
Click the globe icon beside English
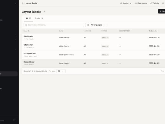coord(121,3)
